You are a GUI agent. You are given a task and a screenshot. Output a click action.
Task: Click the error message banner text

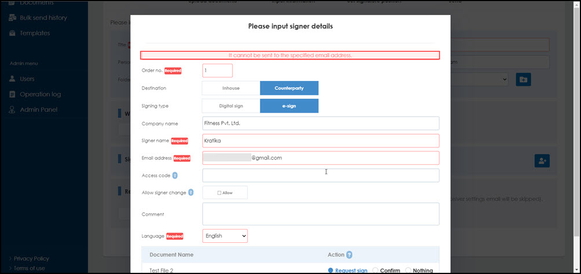coord(290,55)
